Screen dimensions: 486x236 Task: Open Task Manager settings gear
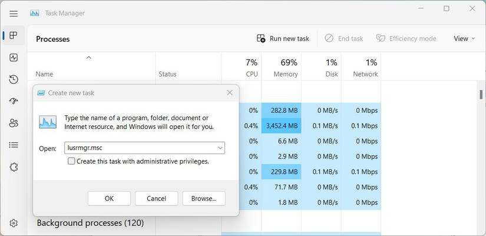pyautogui.click(x=14, y=224)
